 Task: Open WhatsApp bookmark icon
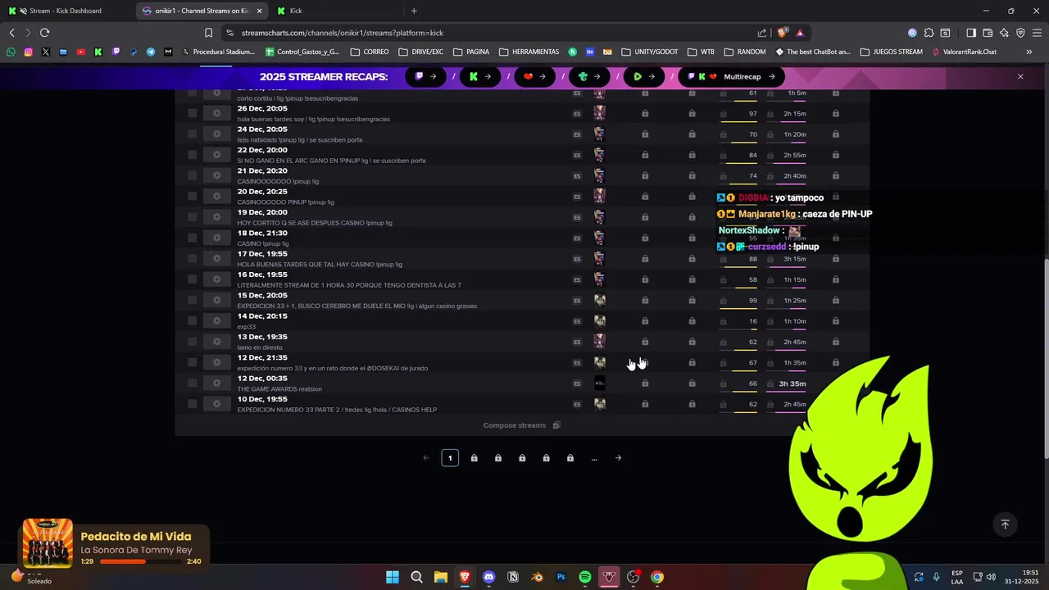(11, 52)
